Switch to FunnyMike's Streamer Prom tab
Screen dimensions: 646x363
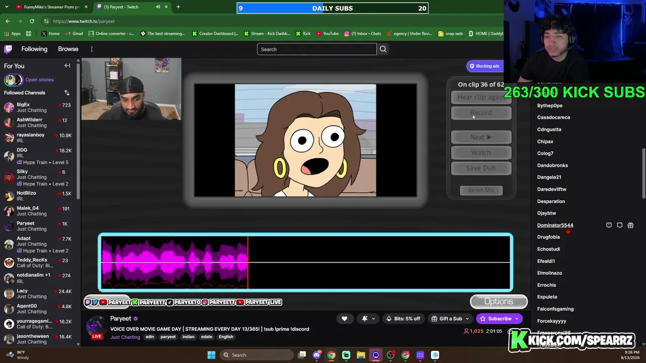(x=50, y=7)
